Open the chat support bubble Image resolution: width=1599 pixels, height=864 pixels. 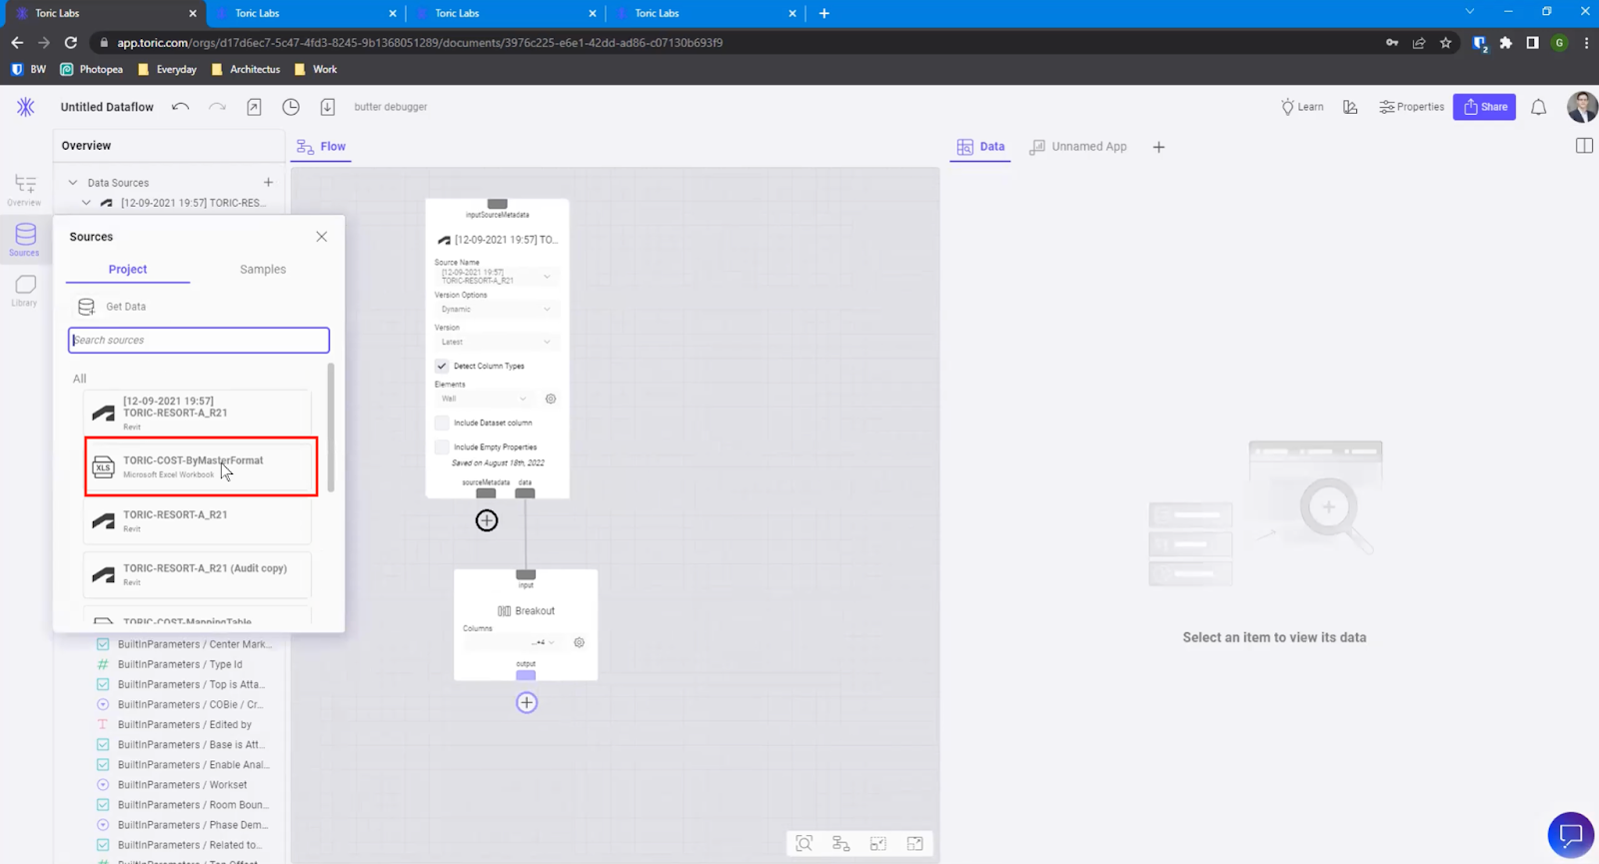[1571, 835]
